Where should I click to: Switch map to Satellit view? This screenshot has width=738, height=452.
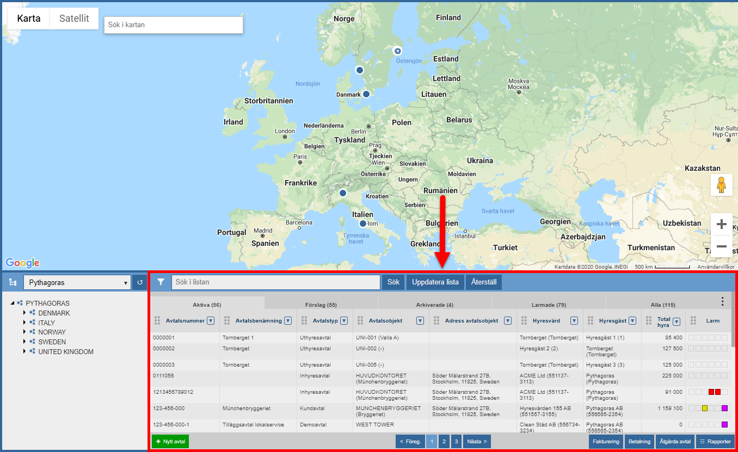click(x=74, y=18)
